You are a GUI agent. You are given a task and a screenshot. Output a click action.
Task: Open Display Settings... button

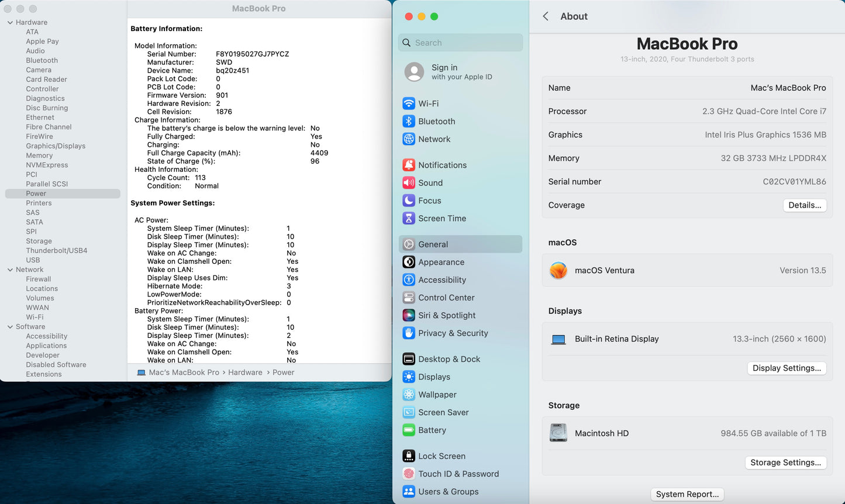tap(787, 368)
